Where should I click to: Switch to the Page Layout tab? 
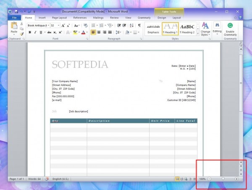[59, 18]
